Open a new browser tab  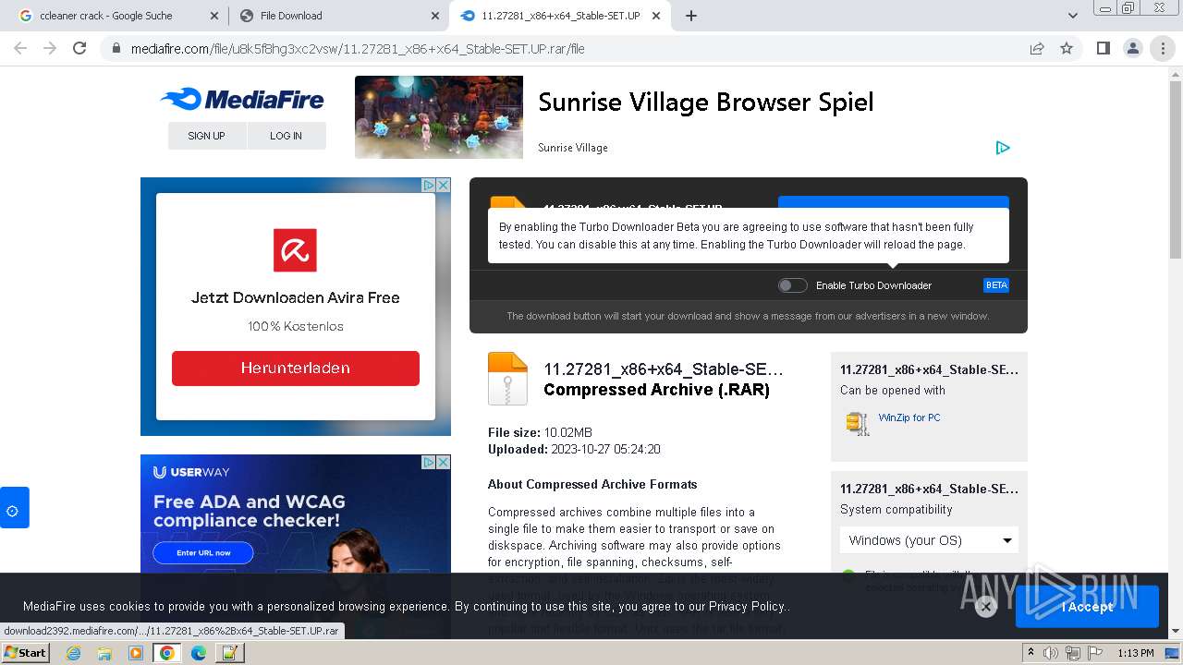click(x=691, y=16)
